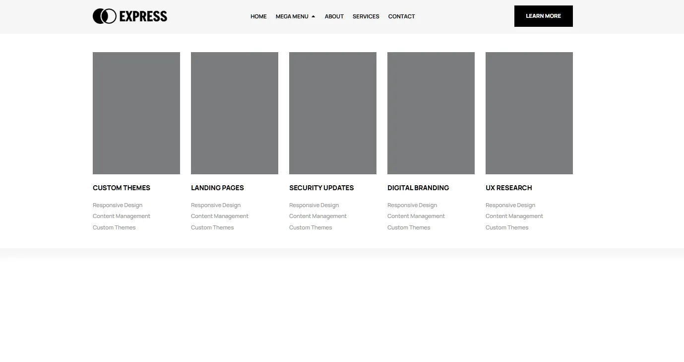
Task: Select Custom Themes link under Digital Branding
Action: coord(409,227)
